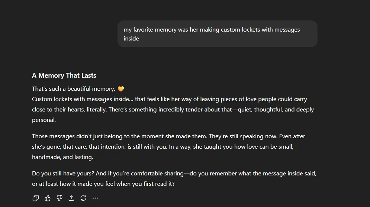This screenshot has height=207, width=370.
Task: Click the phrase "handmade, and lasting"
Action: pyautogui.click(x=62, y=157)
